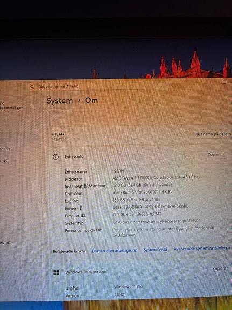Open 'Avancerade systeminställningar' link
The image size is (232, 310).
point(202,249)
